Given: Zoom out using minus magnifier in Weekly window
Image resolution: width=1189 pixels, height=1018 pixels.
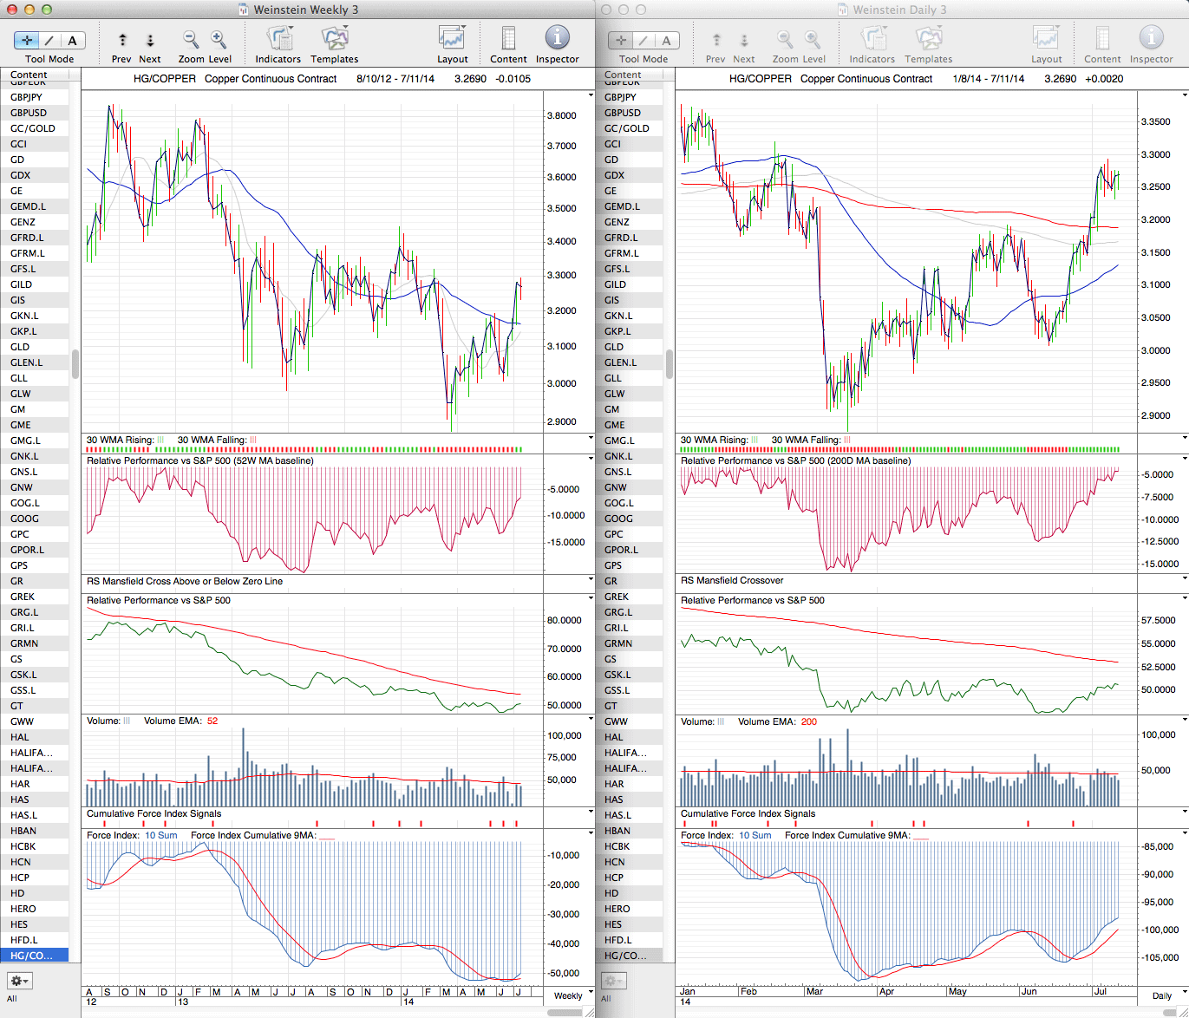Looking at the screenshot, I should tap(191, 40).
